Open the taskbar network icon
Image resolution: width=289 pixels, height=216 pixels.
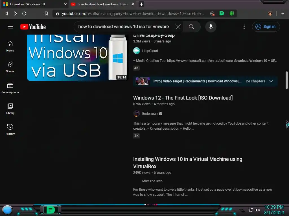coord(251,210)
